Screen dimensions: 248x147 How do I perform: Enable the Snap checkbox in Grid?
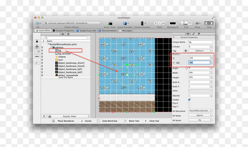[182, 24]
